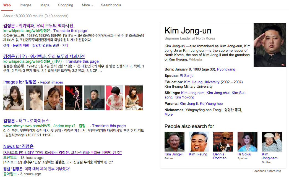Click the Dennis Rodman thumbnail
Viewport: 289px width, 177px height.
tap(223, 141)
